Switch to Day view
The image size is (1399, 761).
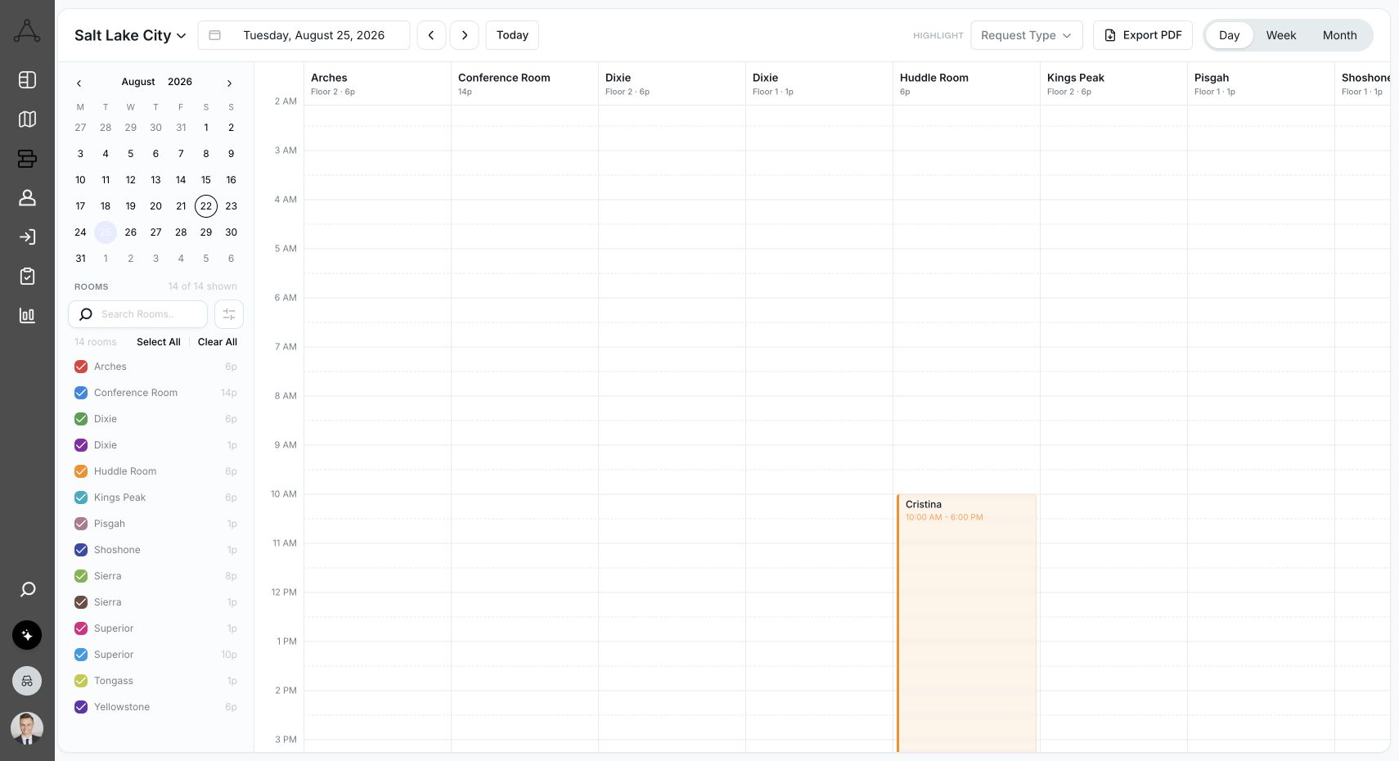[1229, 35]
